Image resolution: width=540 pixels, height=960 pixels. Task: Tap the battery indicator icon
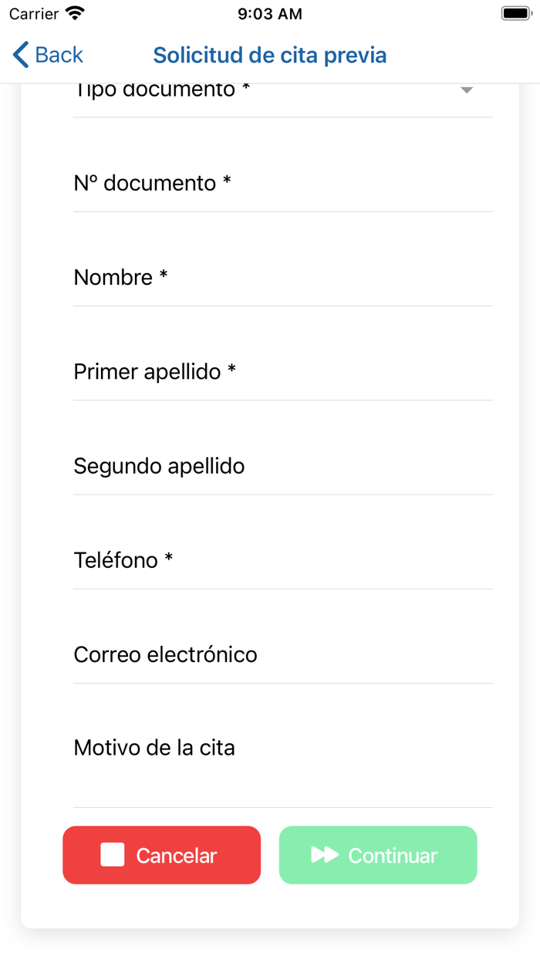[516, 13]
